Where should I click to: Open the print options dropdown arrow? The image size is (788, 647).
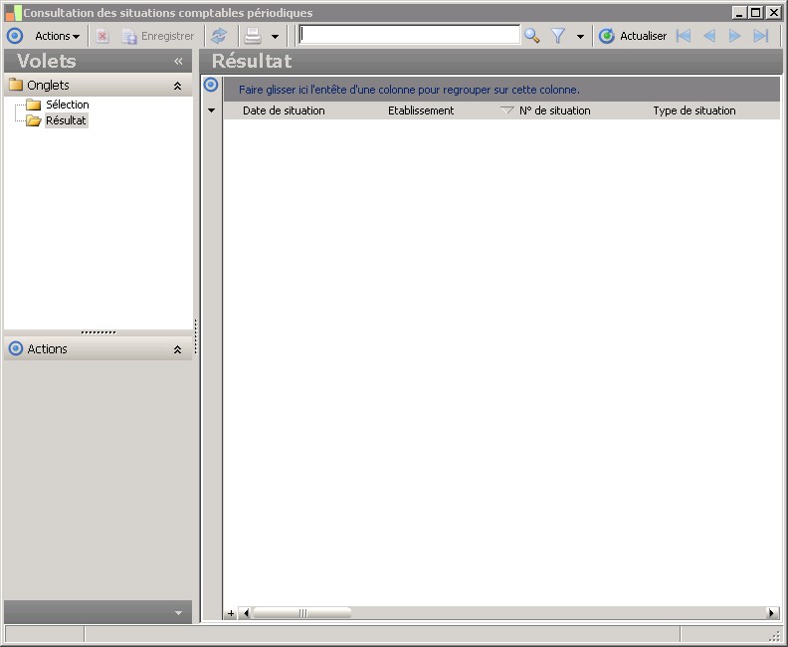(x=275, y=37)
